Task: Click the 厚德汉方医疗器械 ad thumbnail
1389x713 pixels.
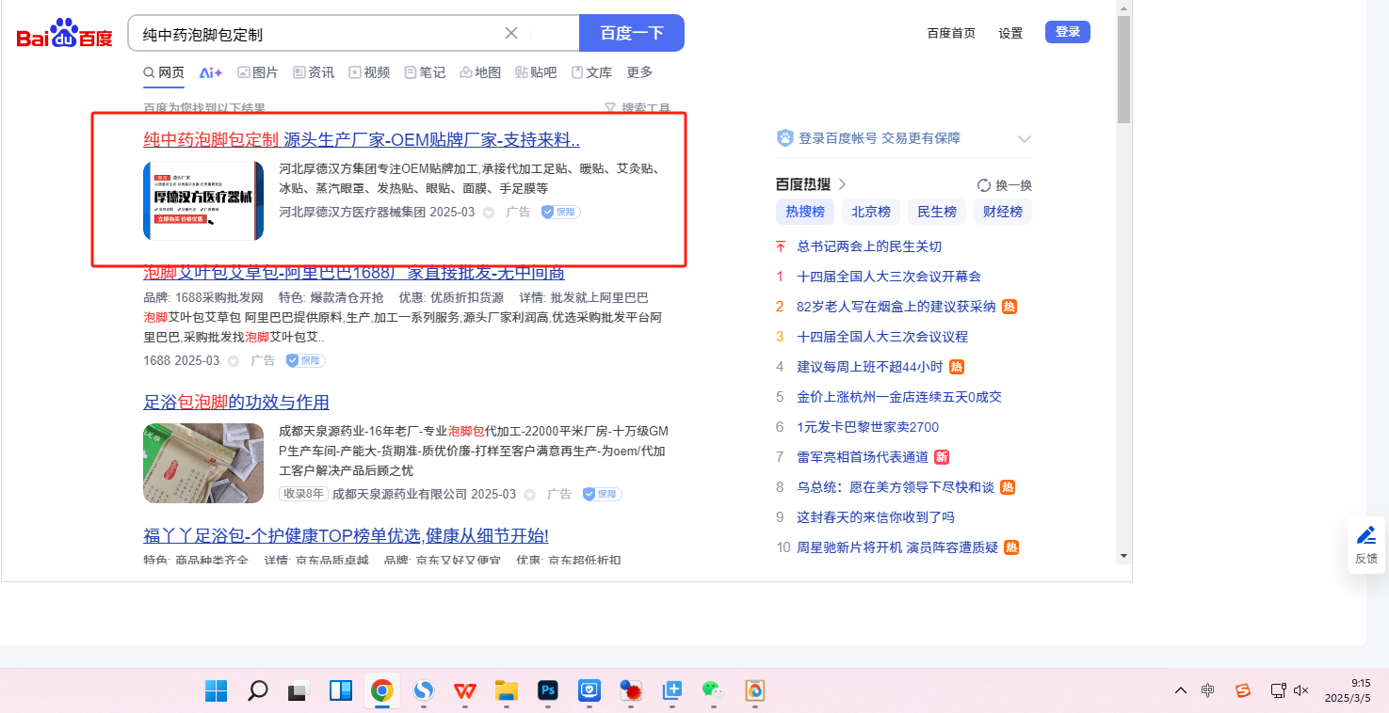Action: click(203, 200)
